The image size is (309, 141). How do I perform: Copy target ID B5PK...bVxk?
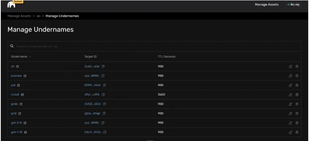click(x=104, y=85)
